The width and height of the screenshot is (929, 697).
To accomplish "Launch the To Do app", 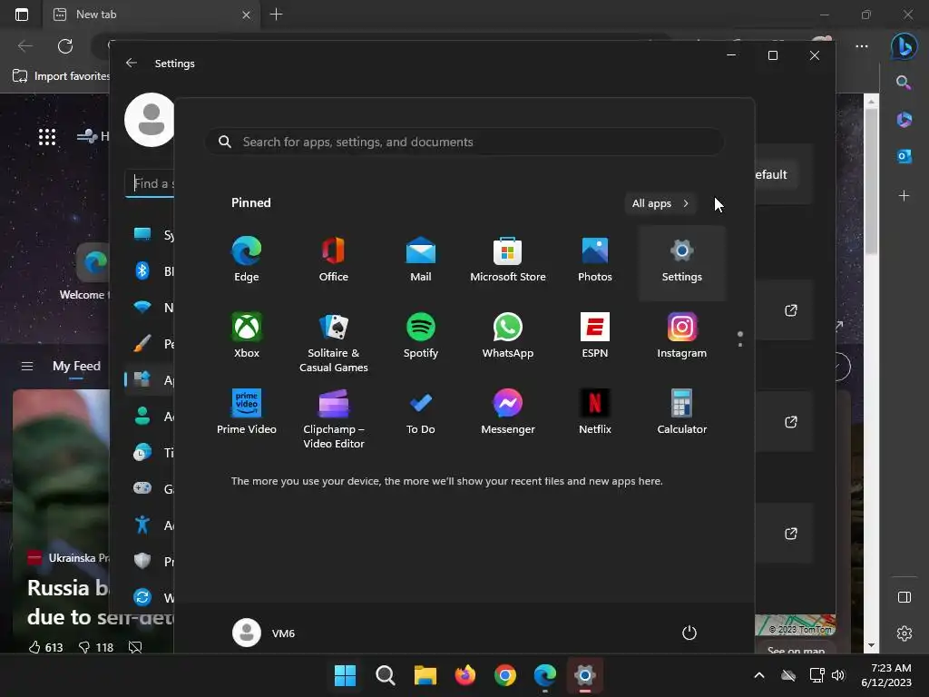I will (421, 413).
